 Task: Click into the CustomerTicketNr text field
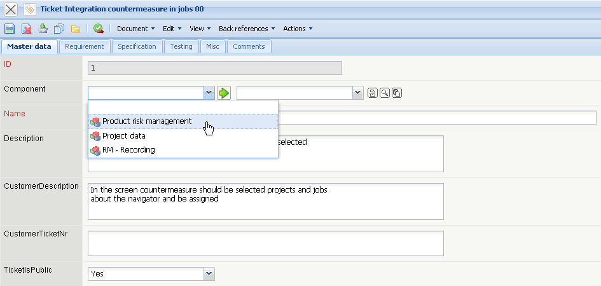click(265, 243)
